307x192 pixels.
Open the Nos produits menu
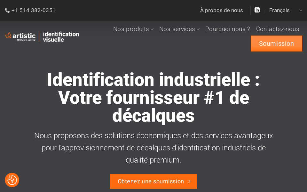tap(131, 29)
